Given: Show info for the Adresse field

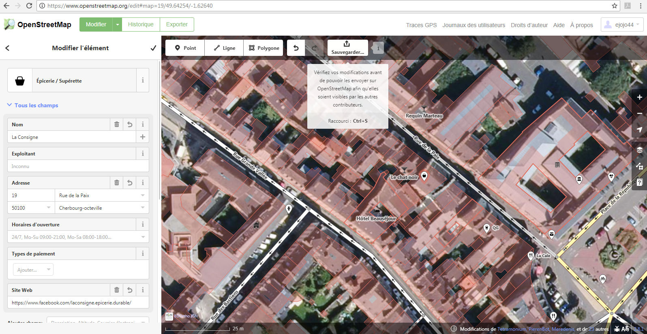Looking at the screenshot, I should tap(143, 183).
